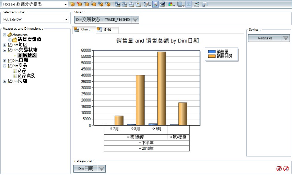This screenshot has height=176, width=293.
Task: Click the chart title 销售量 and 销售总额 by Dim日期
Action: click(x=157, y=41)
